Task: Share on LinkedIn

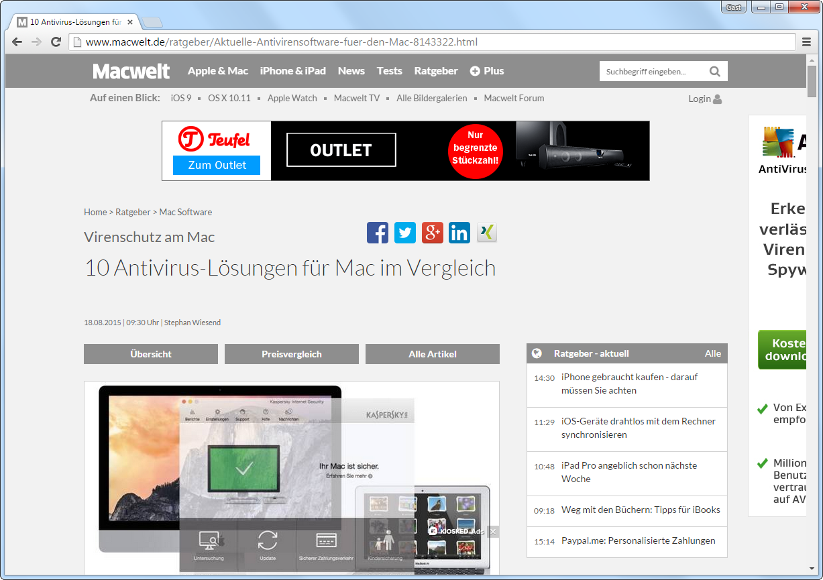Action: (x=459, y=233)
